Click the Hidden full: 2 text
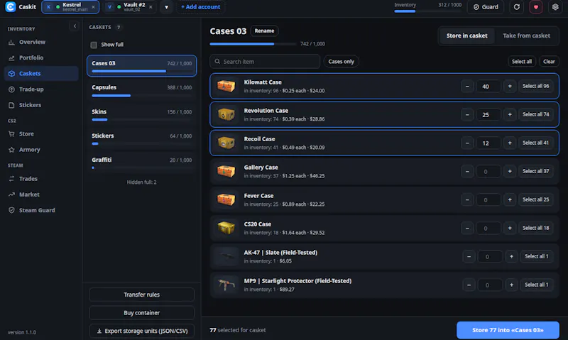Viewport: 568px width, 340px height. (141, 182)
